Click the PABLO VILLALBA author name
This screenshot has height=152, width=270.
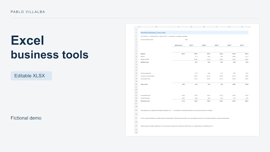pyautogui.click(x=28, y=12)
